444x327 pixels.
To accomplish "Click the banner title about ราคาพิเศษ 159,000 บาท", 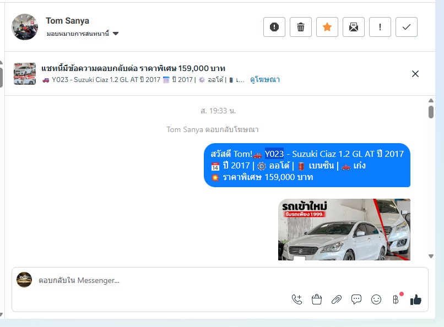I will 133,68.
